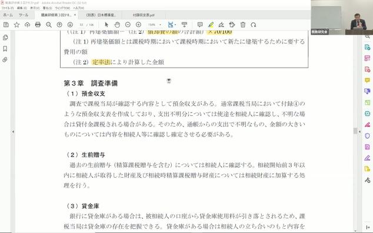The height and width of the screenshot is (233, 373).
Task: Click the stamp tool icon
Action: 232,25
